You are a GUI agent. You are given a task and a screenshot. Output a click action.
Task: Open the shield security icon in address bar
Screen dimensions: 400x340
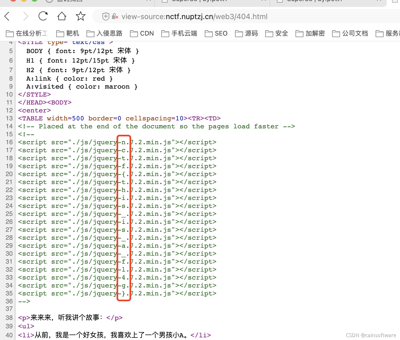pyautogui.click(x=106, y=16)
